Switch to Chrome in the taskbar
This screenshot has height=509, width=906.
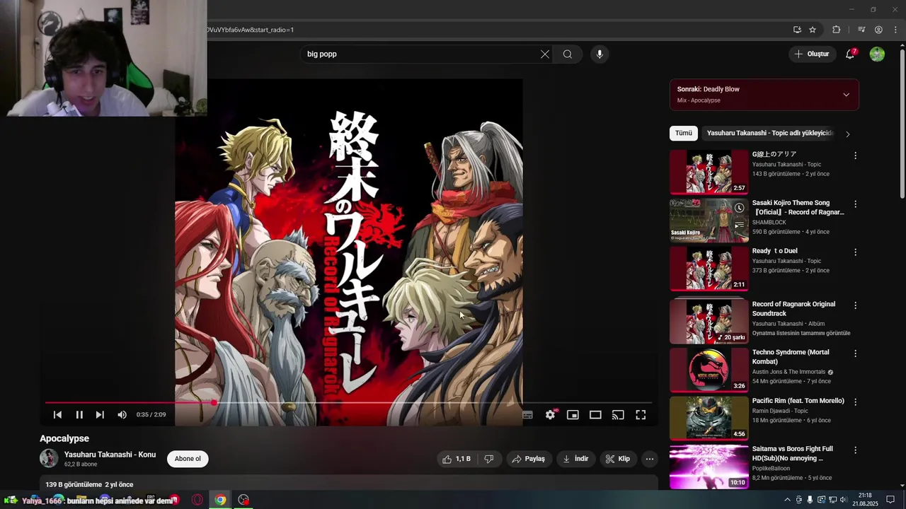221,500
